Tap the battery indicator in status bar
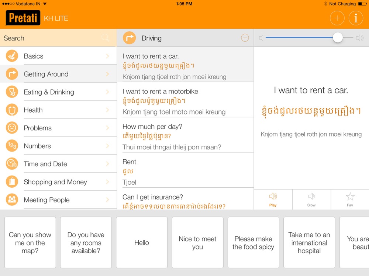Image resolution: width=369 pixels, height=276 pixels. (362, 4)
